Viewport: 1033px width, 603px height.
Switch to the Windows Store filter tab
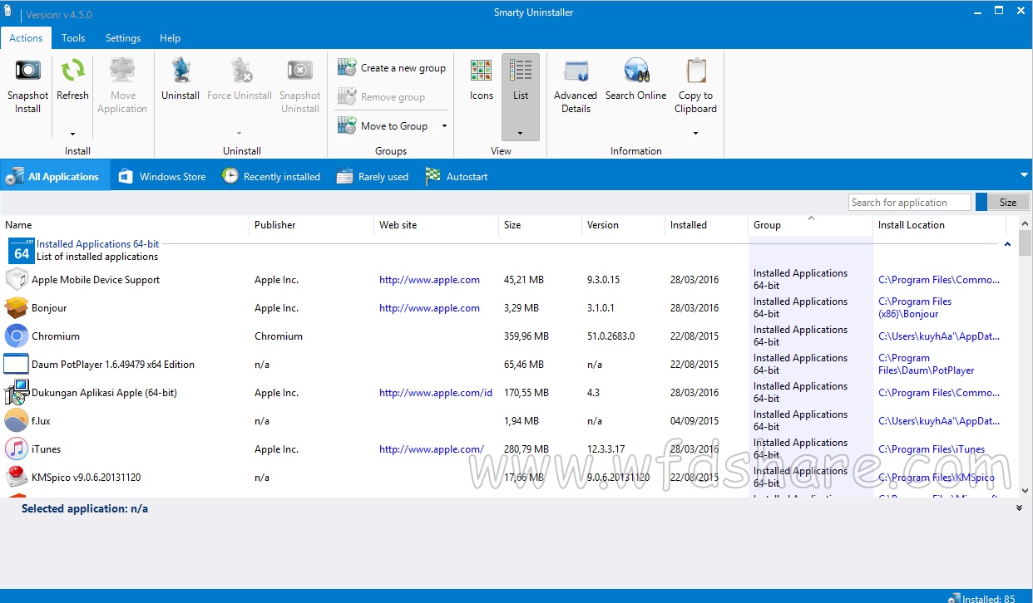pyautogui.click(x=162, y=176)
